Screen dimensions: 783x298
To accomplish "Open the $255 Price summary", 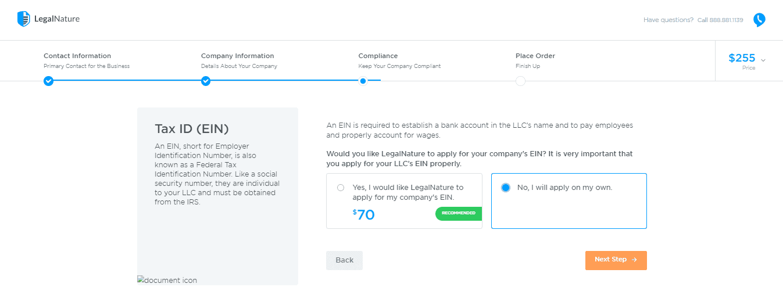I will (742, 60).
